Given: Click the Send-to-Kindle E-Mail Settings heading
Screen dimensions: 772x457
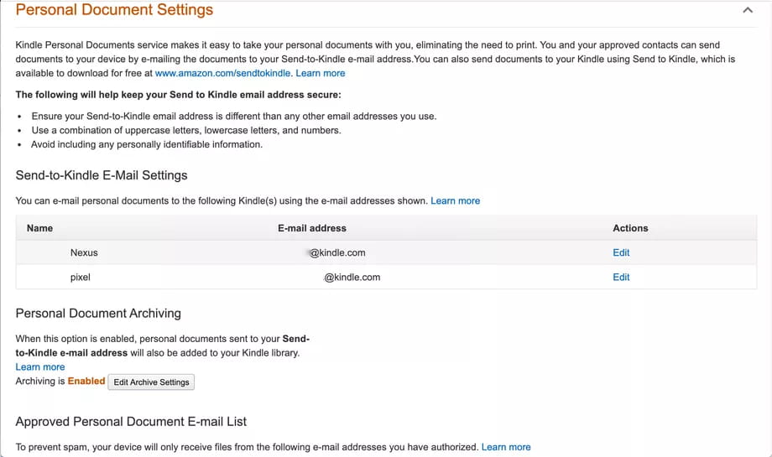Looking at the screenshot, I should coord(102,175).
